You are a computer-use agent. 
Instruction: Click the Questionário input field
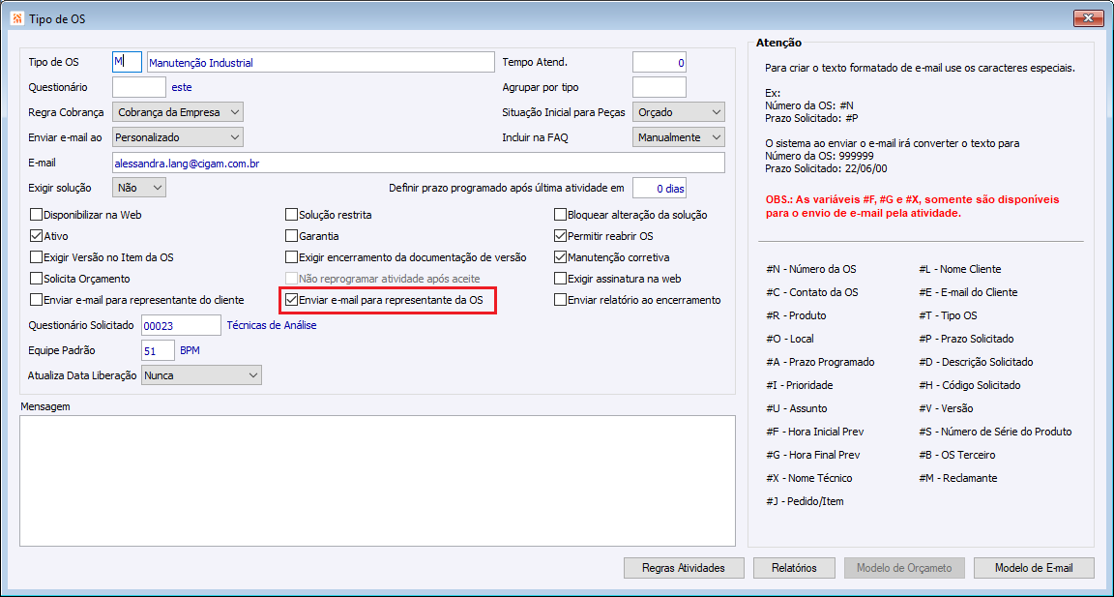coord(139,87)
